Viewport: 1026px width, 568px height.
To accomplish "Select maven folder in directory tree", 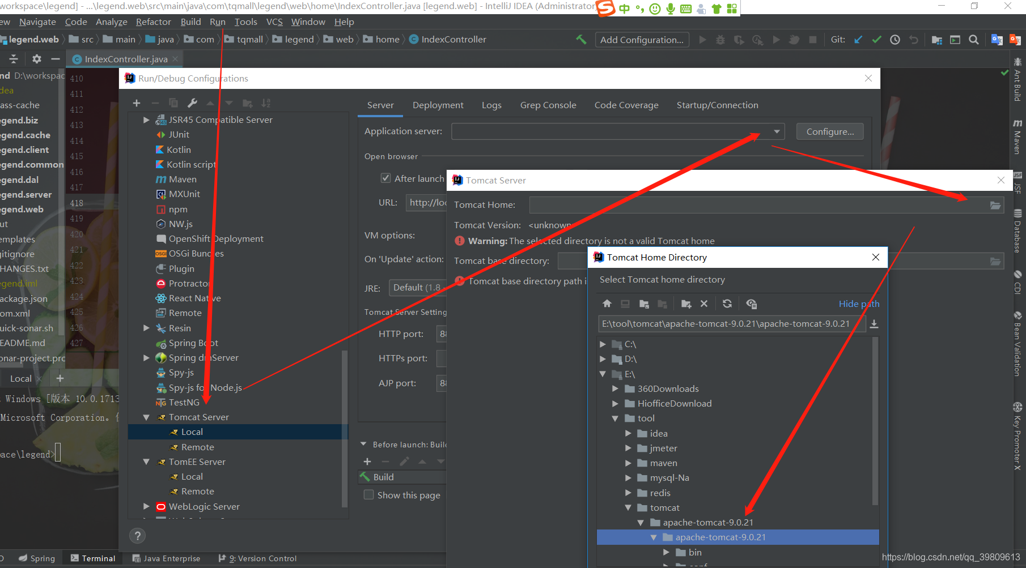I will click(x=663, y=463).
